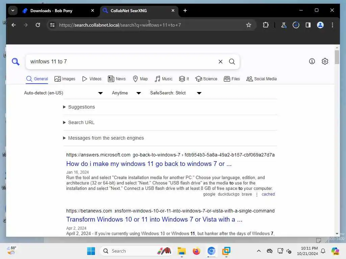Screen dimensions: 346x259
Task: Open the tab search dropdown
Action: click(13, 10)
